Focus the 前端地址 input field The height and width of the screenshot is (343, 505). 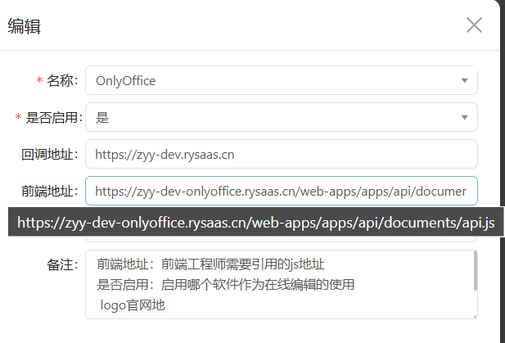point(282,191)
